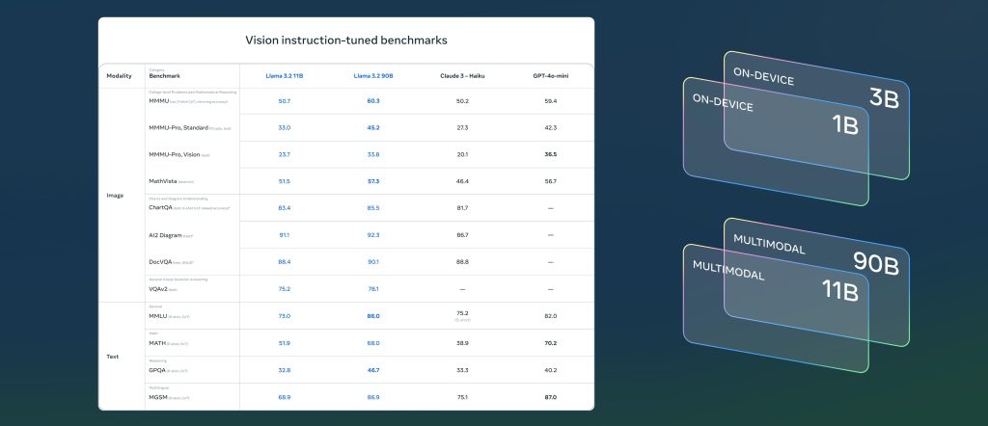
Task: Click the DocVQA benchmark name
Action: click(160, 262)
